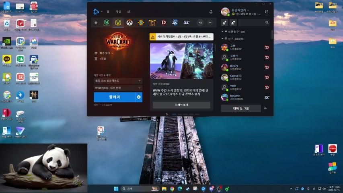Pop out the friends panel
343x193 pixels.
tap(267, 12)
